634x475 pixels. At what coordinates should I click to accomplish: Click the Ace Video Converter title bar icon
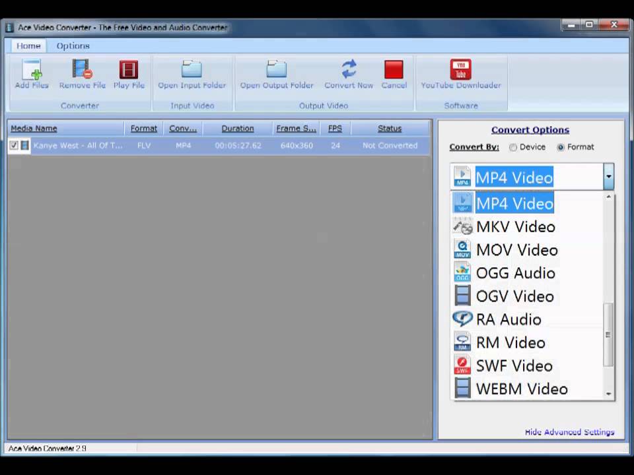(10, 28)
